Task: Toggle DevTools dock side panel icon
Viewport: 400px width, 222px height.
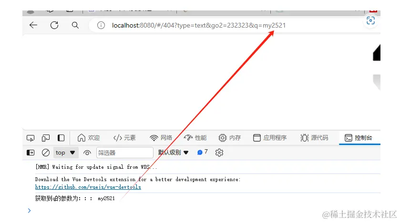Action: [x=61, y=138]
